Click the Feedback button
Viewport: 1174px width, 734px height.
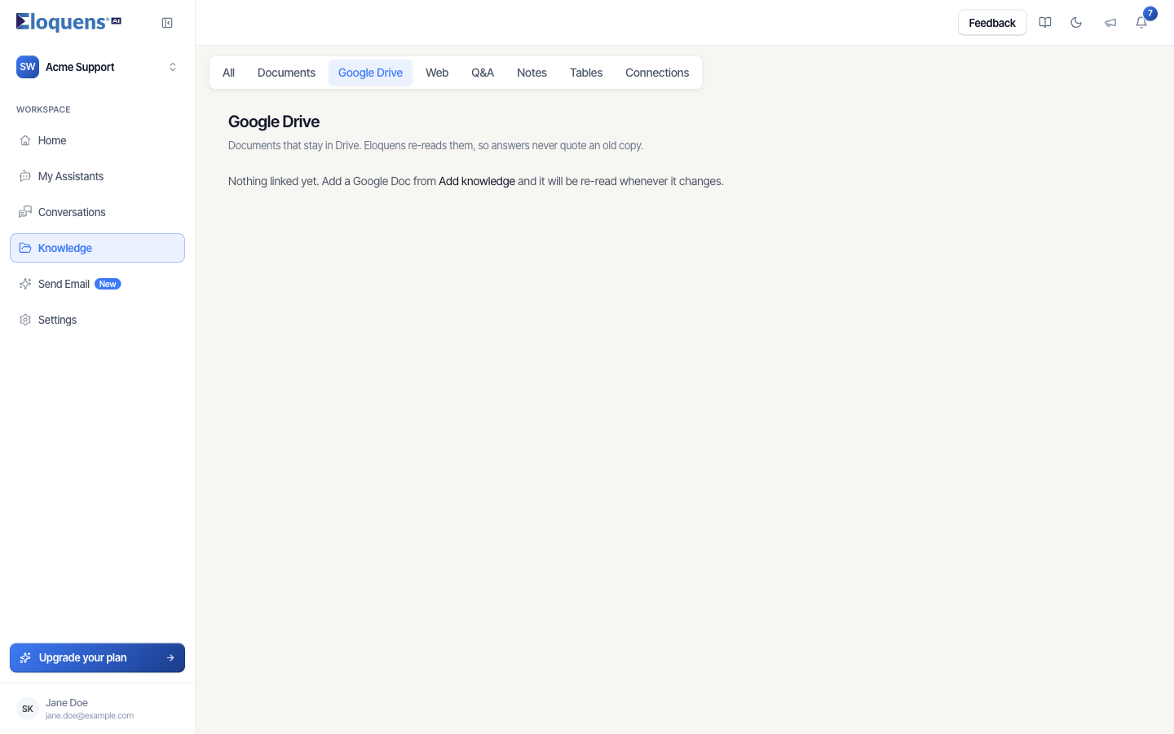tap(992, 23)
